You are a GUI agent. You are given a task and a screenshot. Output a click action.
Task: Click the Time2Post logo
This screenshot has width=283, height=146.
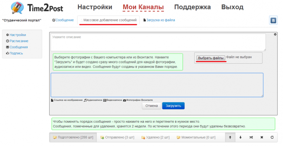[37, 8]
